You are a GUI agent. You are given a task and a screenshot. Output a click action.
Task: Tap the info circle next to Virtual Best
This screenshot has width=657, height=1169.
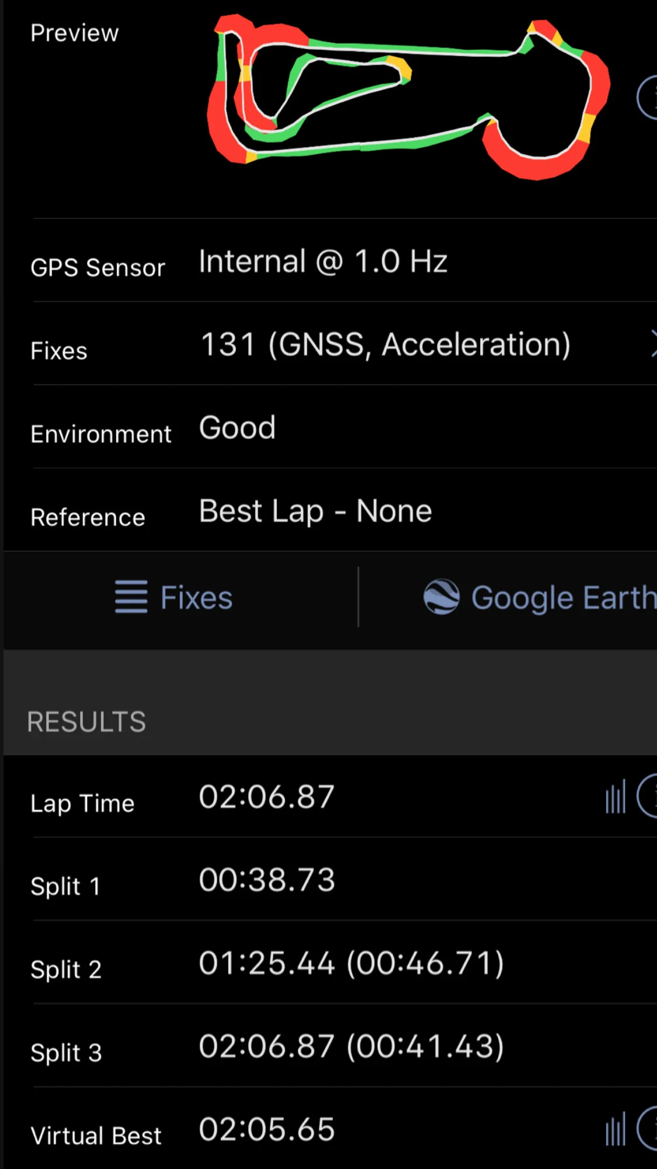tap(647, 1129)
